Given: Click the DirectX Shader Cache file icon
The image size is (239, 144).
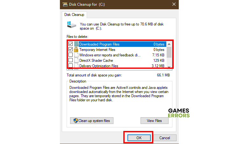Looking at the screenshot, I should (x=76, y=60).
